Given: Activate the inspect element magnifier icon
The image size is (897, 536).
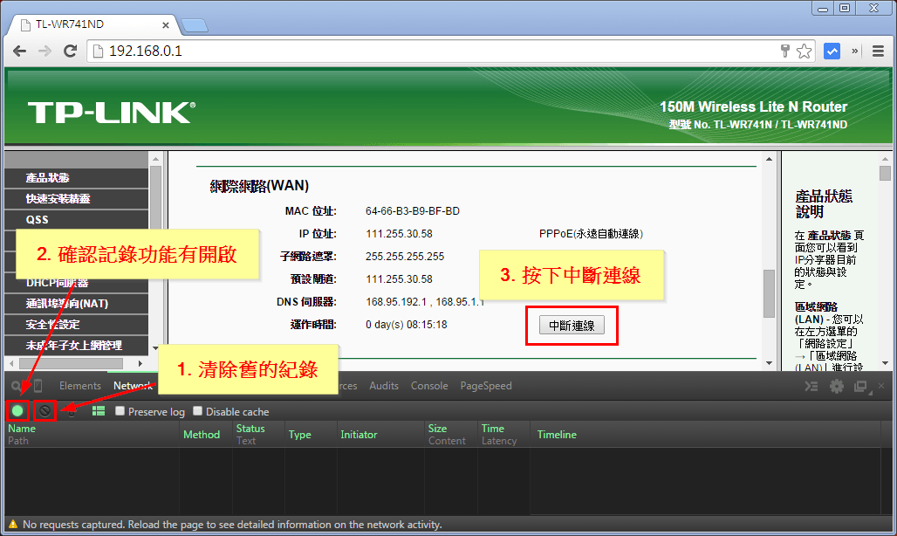Looking at the screenshot, I should pyautogui.click(x=16, y=385).
